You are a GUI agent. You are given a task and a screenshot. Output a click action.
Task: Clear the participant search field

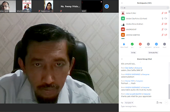pyautogui.click(x=168, y=8)
